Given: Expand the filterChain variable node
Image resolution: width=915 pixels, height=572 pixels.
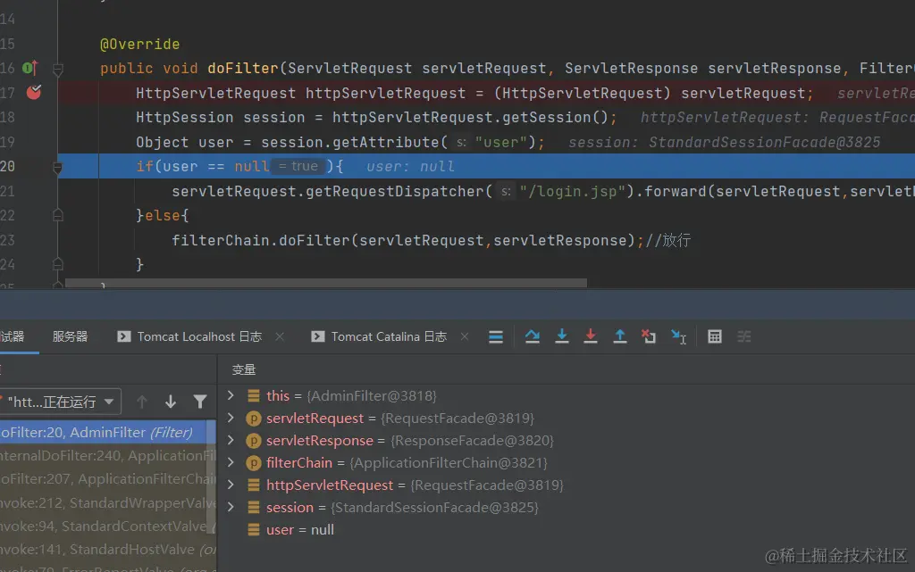Looking at the screenshot, I should [x=231, y=462].
